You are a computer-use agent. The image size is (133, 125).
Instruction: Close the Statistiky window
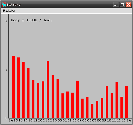(x=128, y=4)
